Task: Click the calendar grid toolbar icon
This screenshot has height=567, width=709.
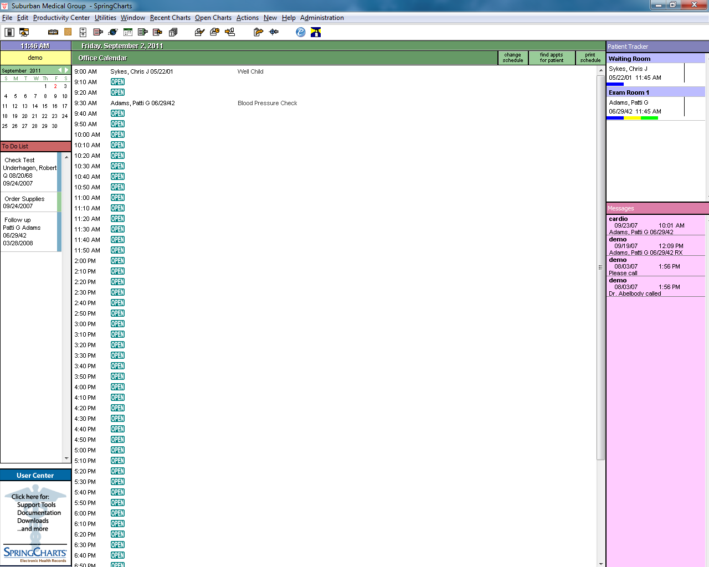Action: pos(128,32)
